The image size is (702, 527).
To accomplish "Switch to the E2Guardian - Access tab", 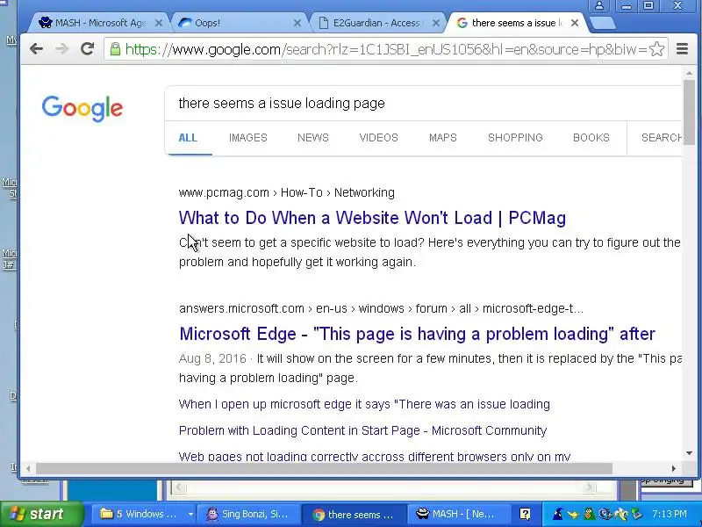I will pos(378,23).
